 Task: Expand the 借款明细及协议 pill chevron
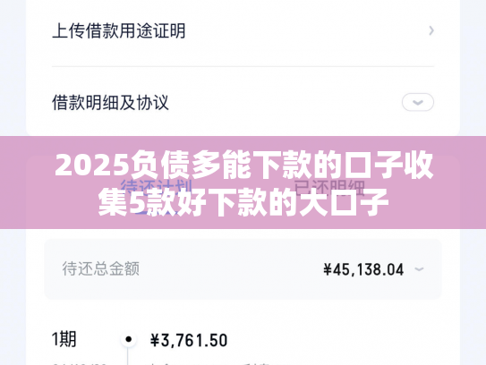pos(418,102)
